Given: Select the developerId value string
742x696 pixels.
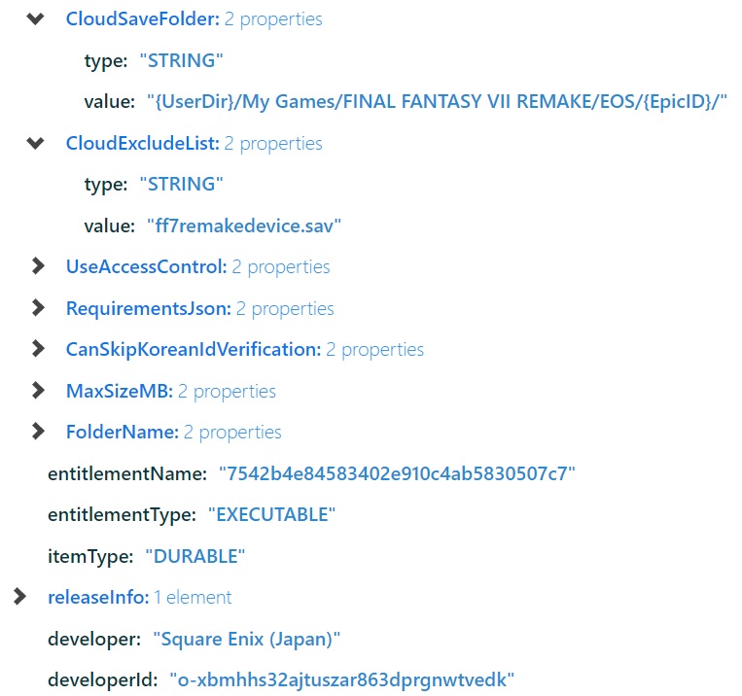Looking at the screenshot, I should pyautogui.click(x=341, y=679).
